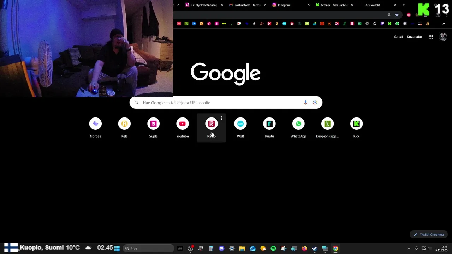Open the Kuopionkirpp... shortcut tile
452x254 pixels.
[327, 128]
